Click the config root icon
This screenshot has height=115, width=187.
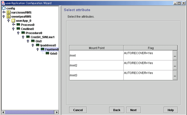(3, 8)
